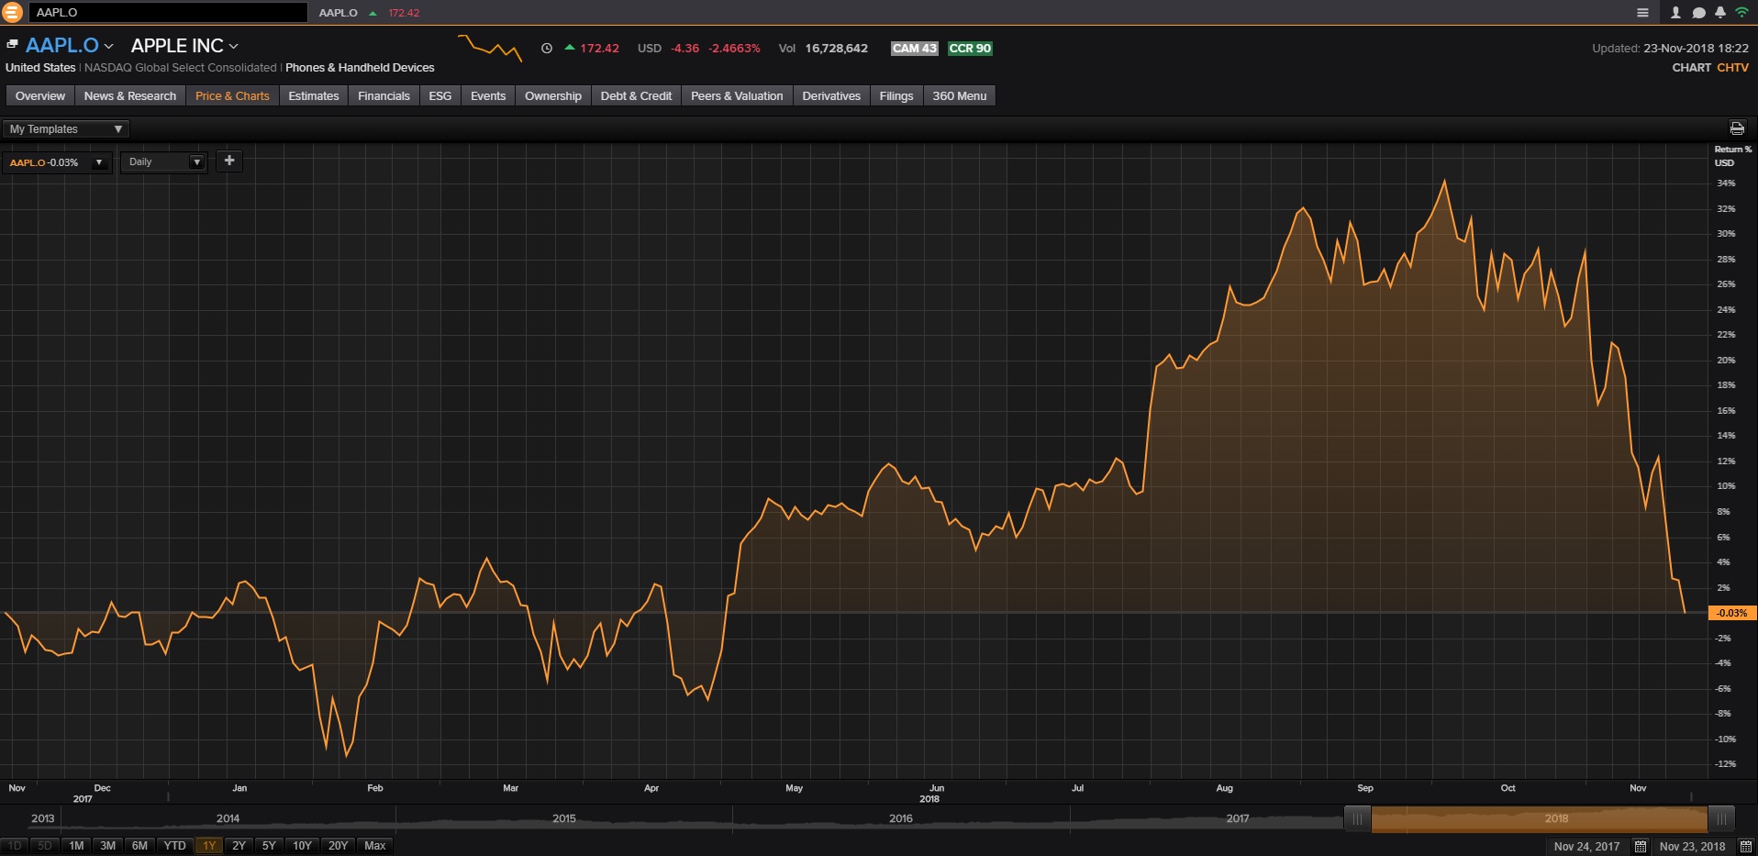1758x856 pixels.
Task: Open the end date calendar picker
Action: tap(1743, 846)
